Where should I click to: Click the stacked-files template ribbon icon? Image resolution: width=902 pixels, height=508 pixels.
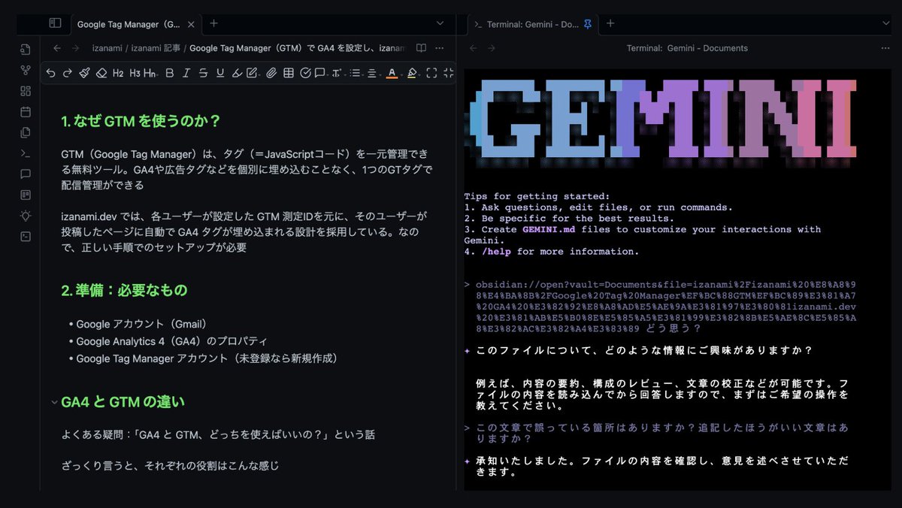(x=26, y=132)
